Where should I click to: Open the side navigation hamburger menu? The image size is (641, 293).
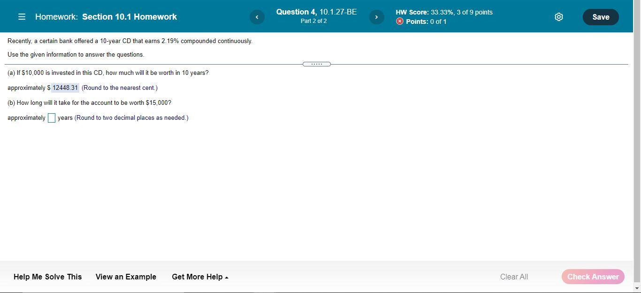[22, 16]
